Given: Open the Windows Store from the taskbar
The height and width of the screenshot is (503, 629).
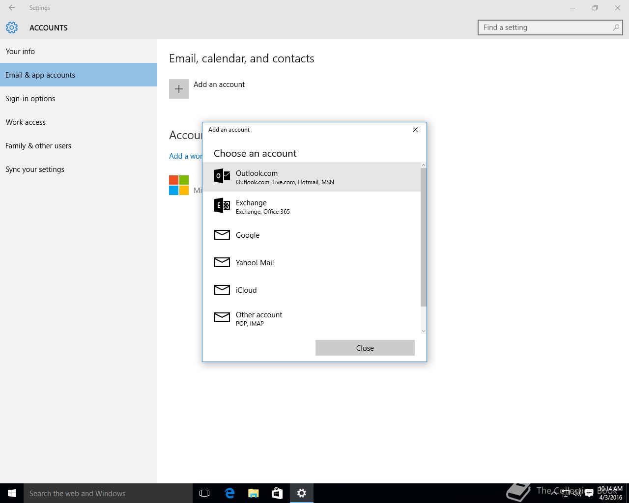Looking at the screenshot, I should (x=277, y=493).
